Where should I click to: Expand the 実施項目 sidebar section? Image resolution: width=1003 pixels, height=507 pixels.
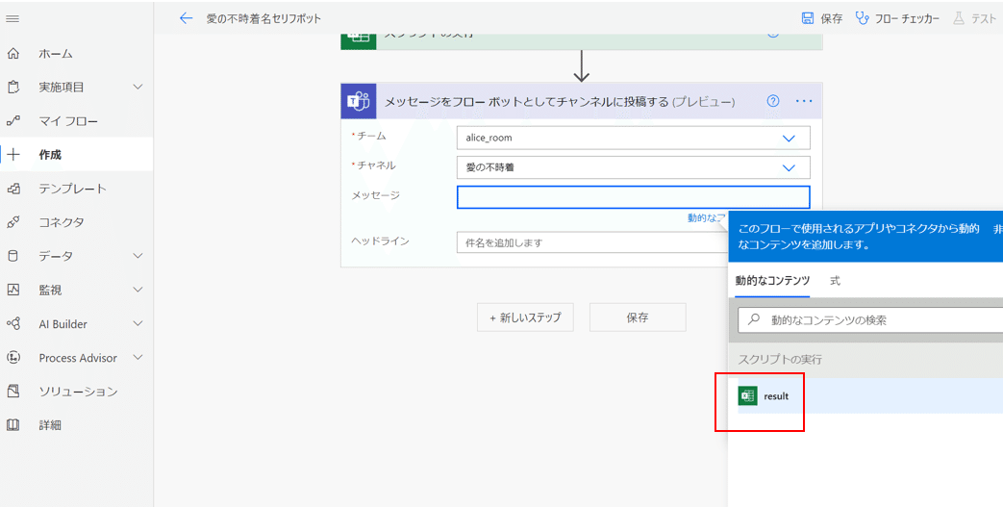coord(138,88)
